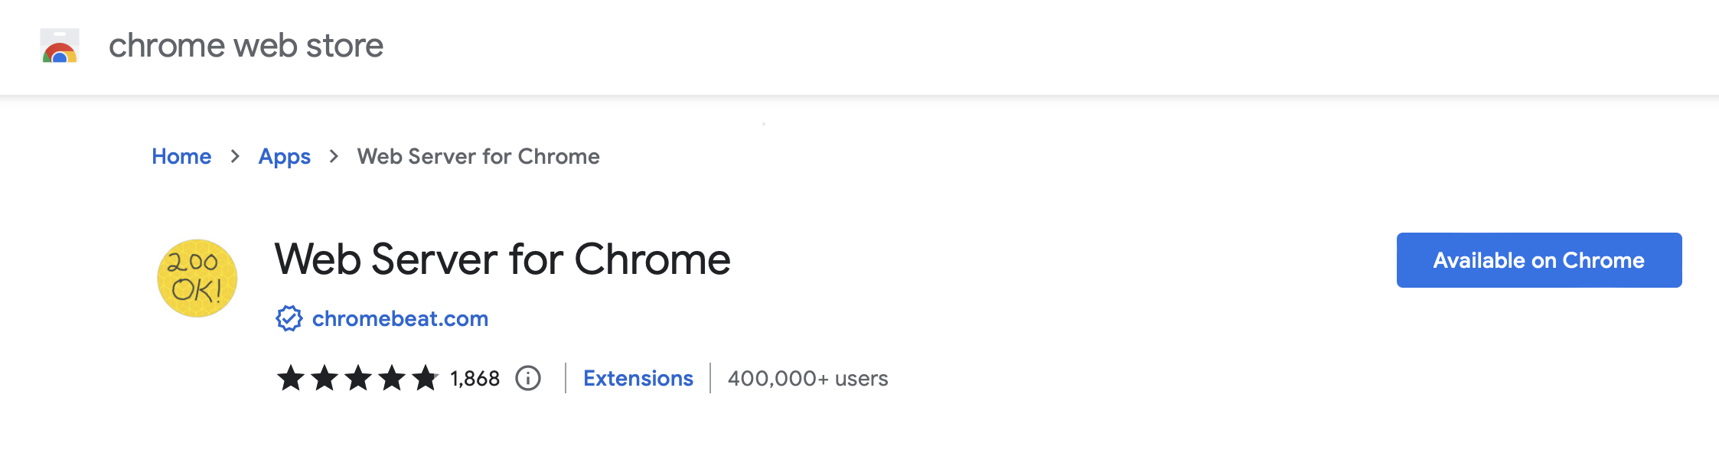Screen dimensions: 1719x453
Task: Go to Home breadcrumb link
Action: coord(181,156)
